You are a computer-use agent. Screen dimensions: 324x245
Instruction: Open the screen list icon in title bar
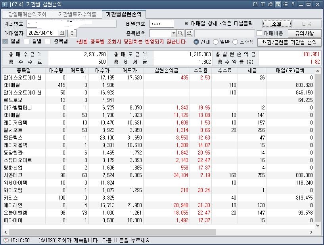click(286, 5)
